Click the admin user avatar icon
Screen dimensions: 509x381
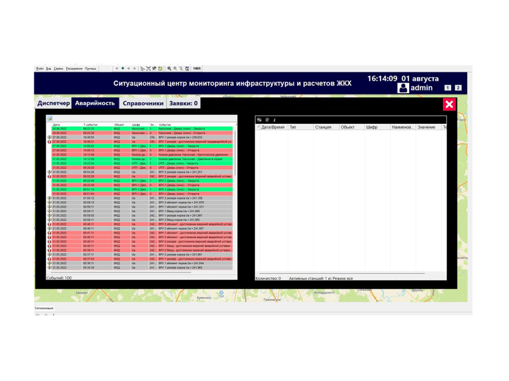pyautogui.click(x=403, y=88)
